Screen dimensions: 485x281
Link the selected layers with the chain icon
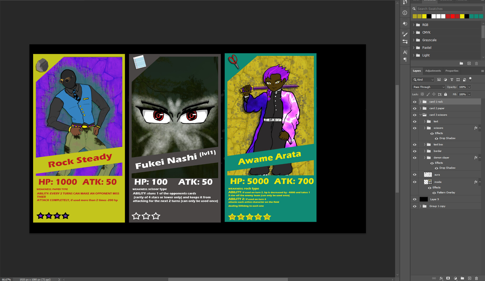point(434,278)
